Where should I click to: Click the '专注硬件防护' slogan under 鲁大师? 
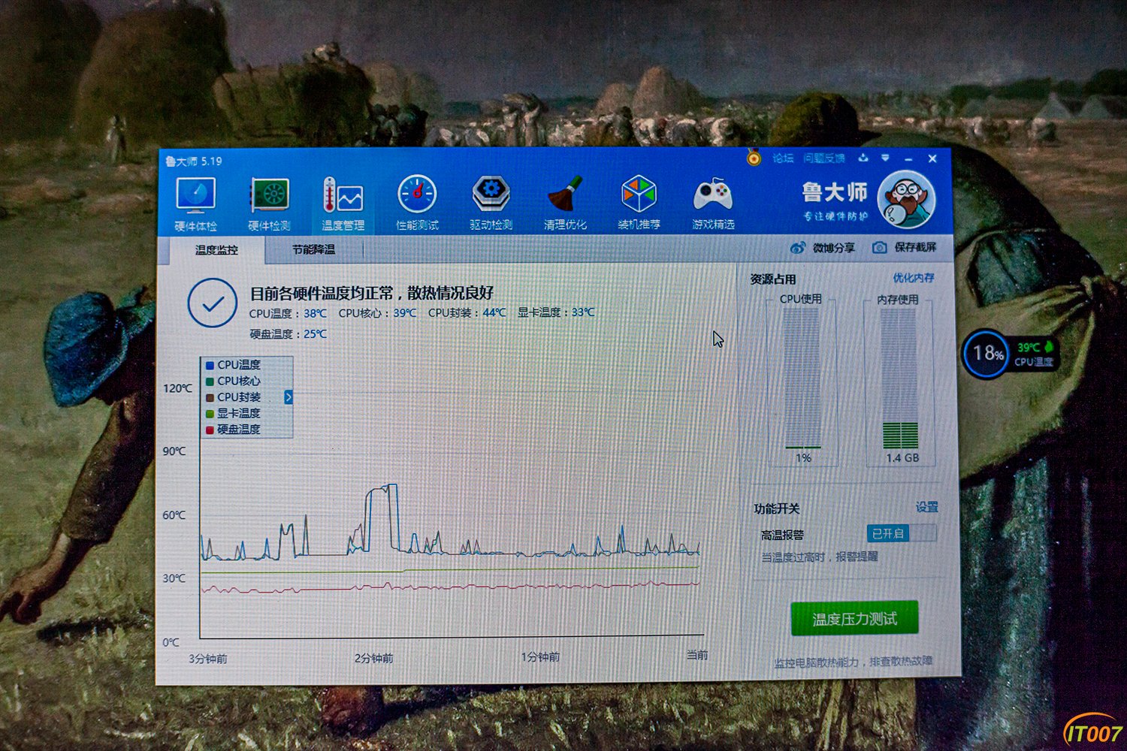pos(835,216)
